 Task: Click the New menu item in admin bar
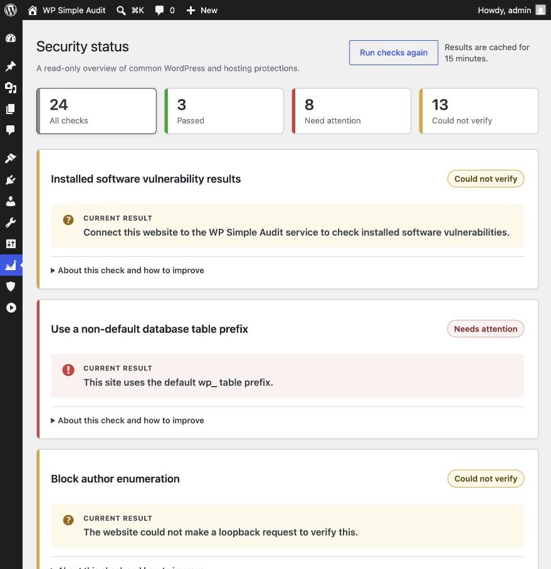(x=209, y=10)
